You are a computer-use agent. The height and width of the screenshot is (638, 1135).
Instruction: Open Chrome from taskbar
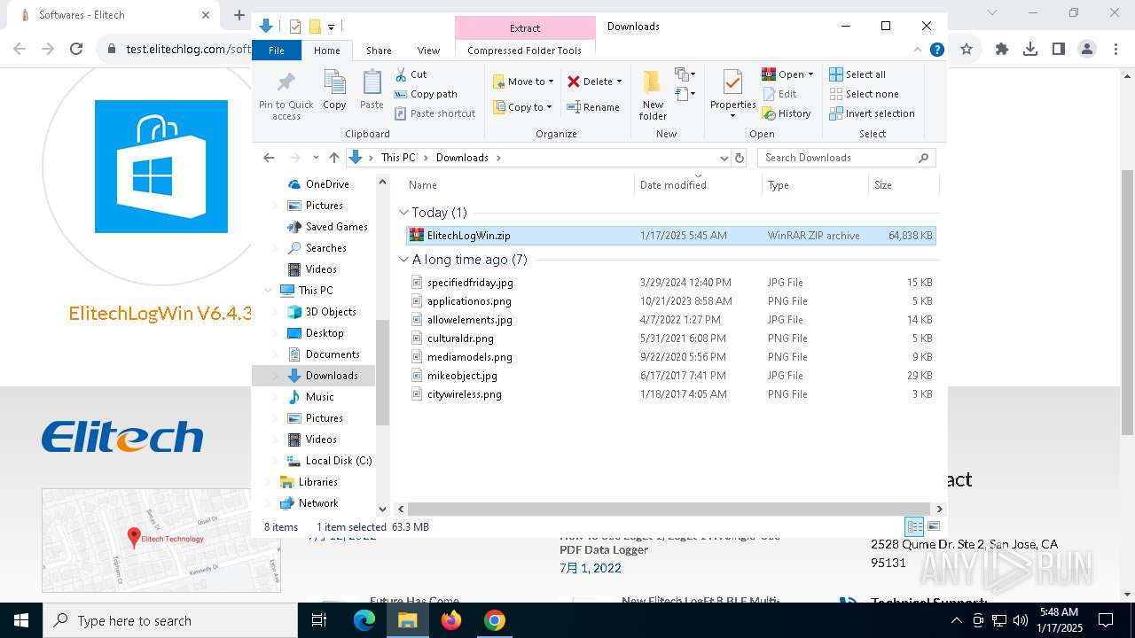(495, 620)
